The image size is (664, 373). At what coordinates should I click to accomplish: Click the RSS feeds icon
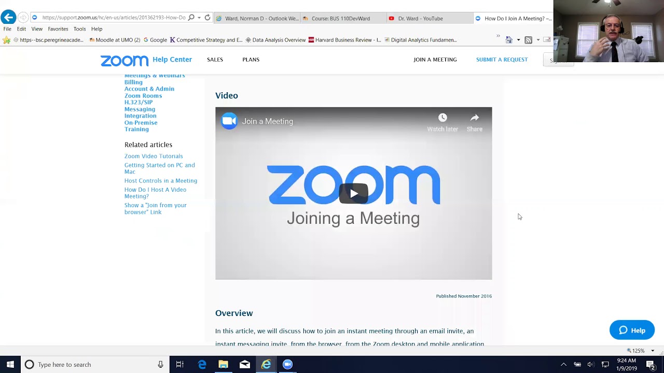[528, 40]
